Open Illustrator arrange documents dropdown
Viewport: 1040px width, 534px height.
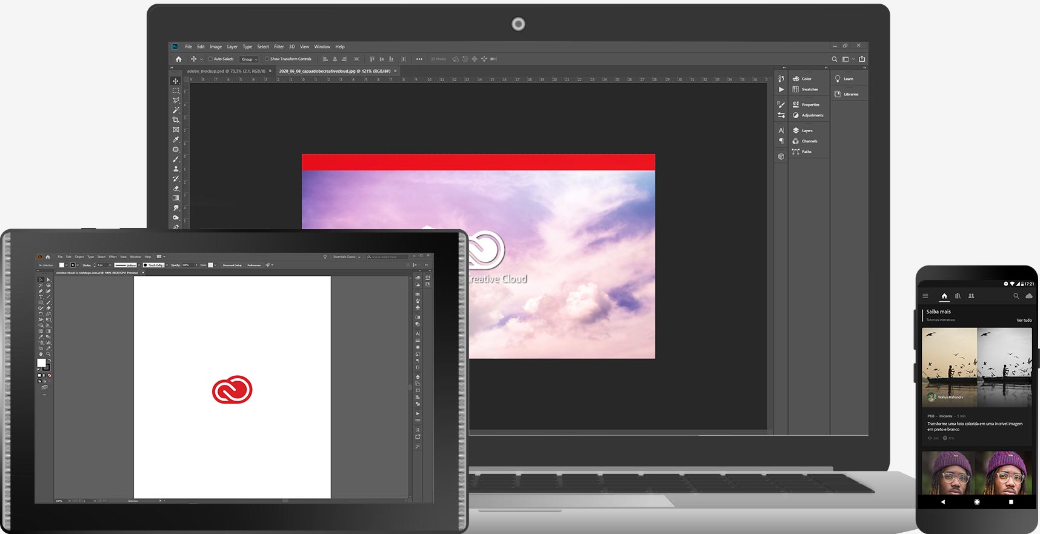[161, 256]
